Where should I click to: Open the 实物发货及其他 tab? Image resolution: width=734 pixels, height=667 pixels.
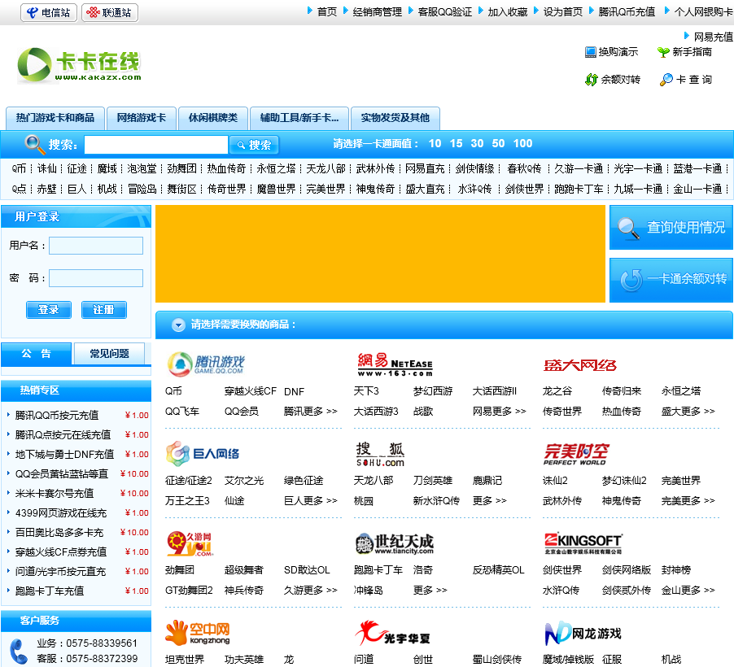[395, 118]
